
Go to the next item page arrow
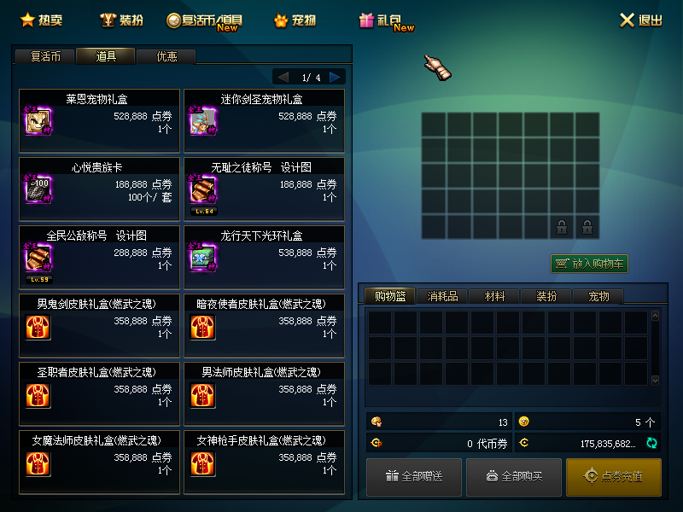(x=335, y=77)
